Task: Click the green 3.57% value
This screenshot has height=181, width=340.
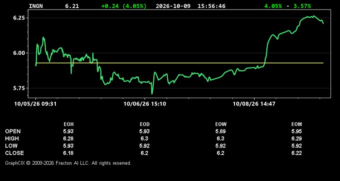Action: tap(302, 6)
